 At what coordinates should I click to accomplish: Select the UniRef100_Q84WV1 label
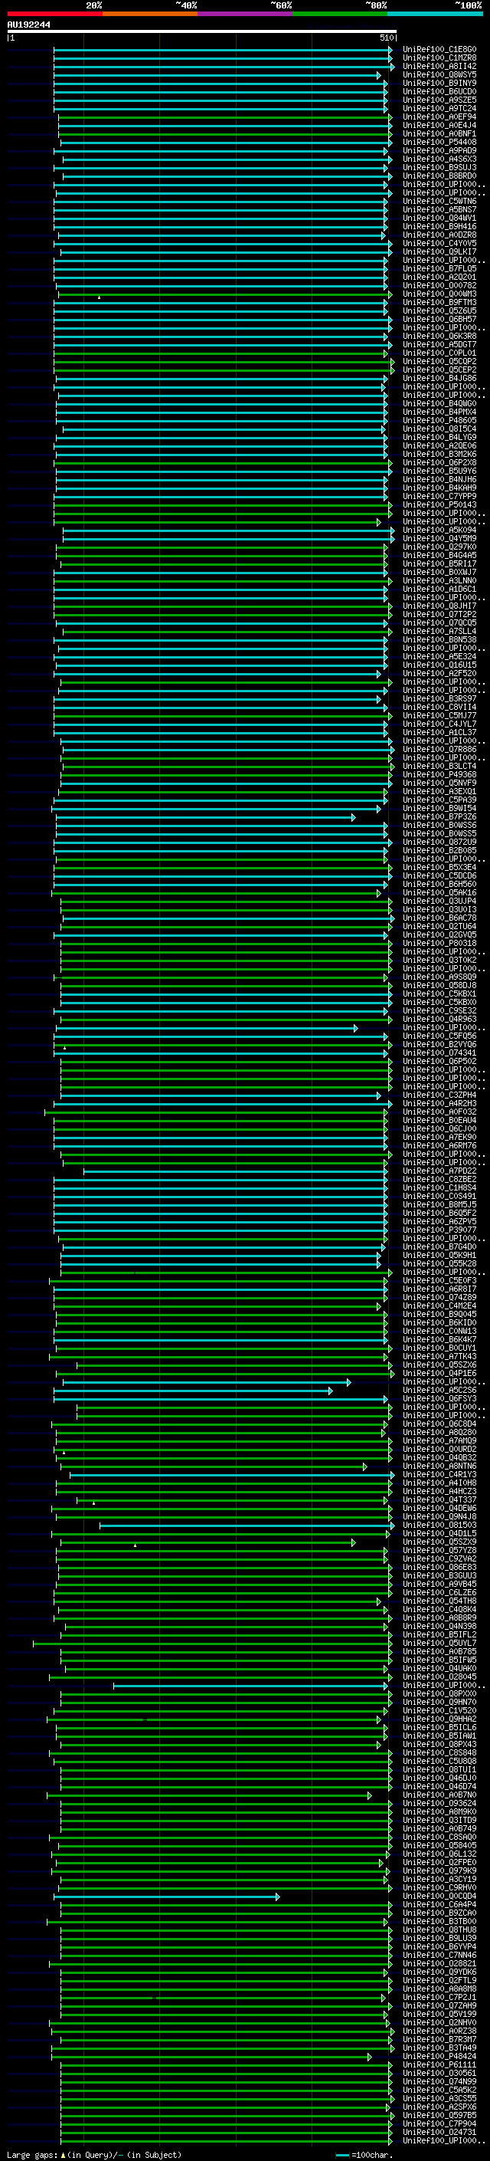(439, 218)
